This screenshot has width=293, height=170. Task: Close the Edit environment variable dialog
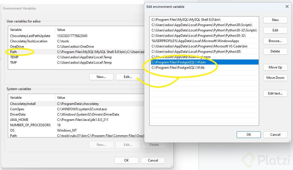(x=287, y=6)
